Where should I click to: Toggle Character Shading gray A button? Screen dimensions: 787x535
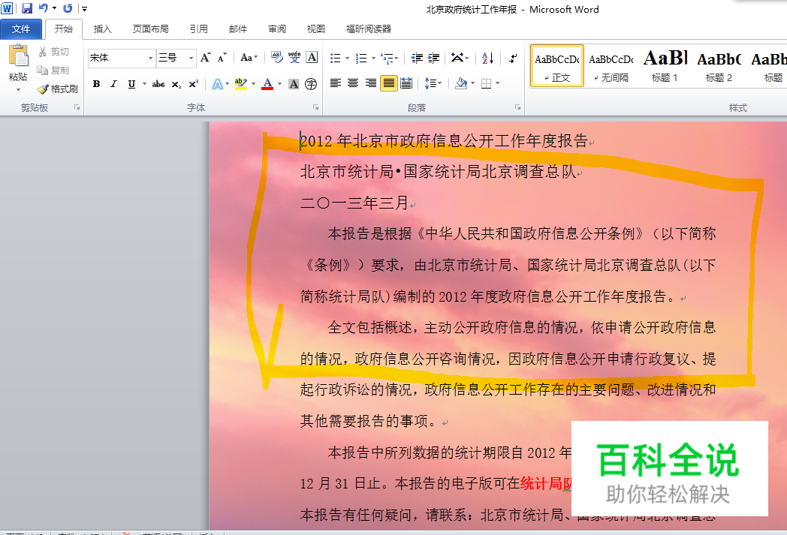294,84
